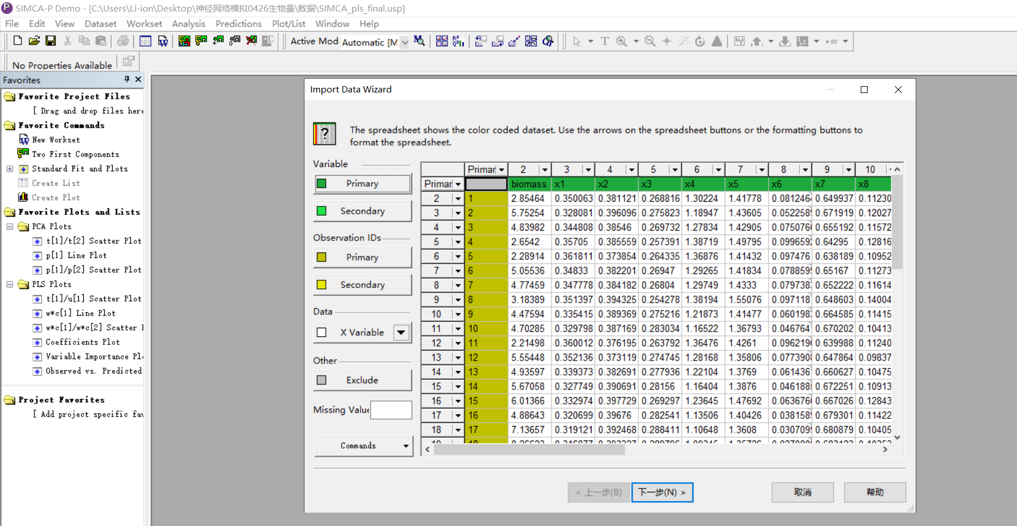Viewport: 1017px width, 526px height.
Task: Click the Create Plot icon in Favorites
Action: [x=23, y=197]
